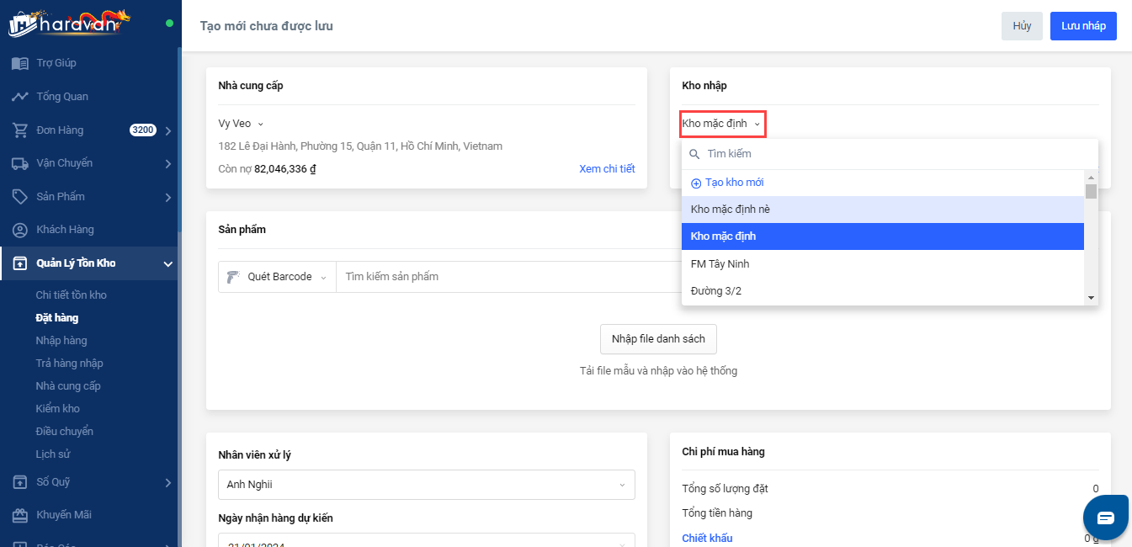Click the warehouse Tìm kiếm search field
This screenshot has height=547, width=1132.
pyautogui.click(x=892, y=154)
